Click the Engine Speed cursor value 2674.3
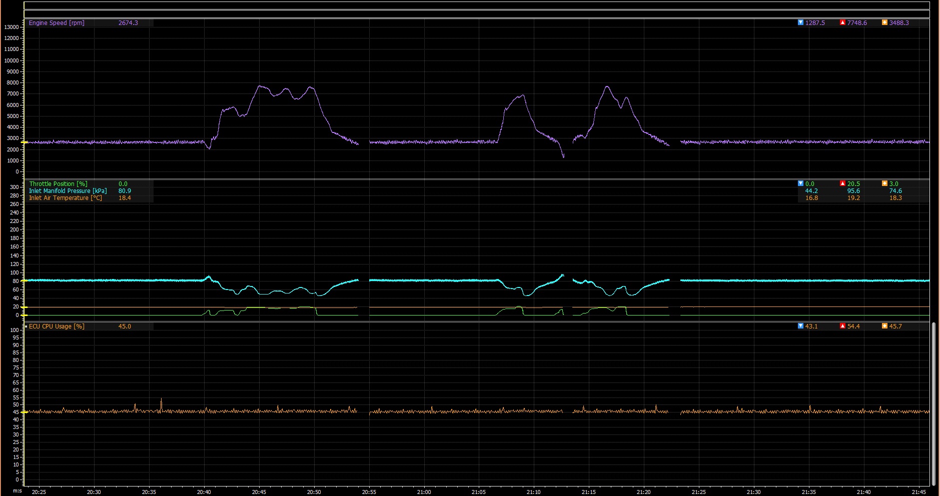 [128, 23]
